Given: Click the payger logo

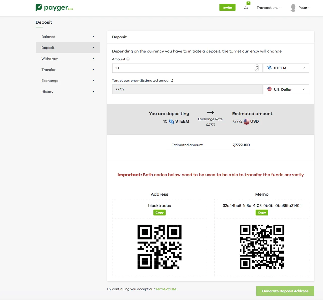Looking at the screenshot, I should 54,8.
